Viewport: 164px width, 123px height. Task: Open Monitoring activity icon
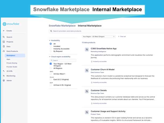tap(4, 76)
